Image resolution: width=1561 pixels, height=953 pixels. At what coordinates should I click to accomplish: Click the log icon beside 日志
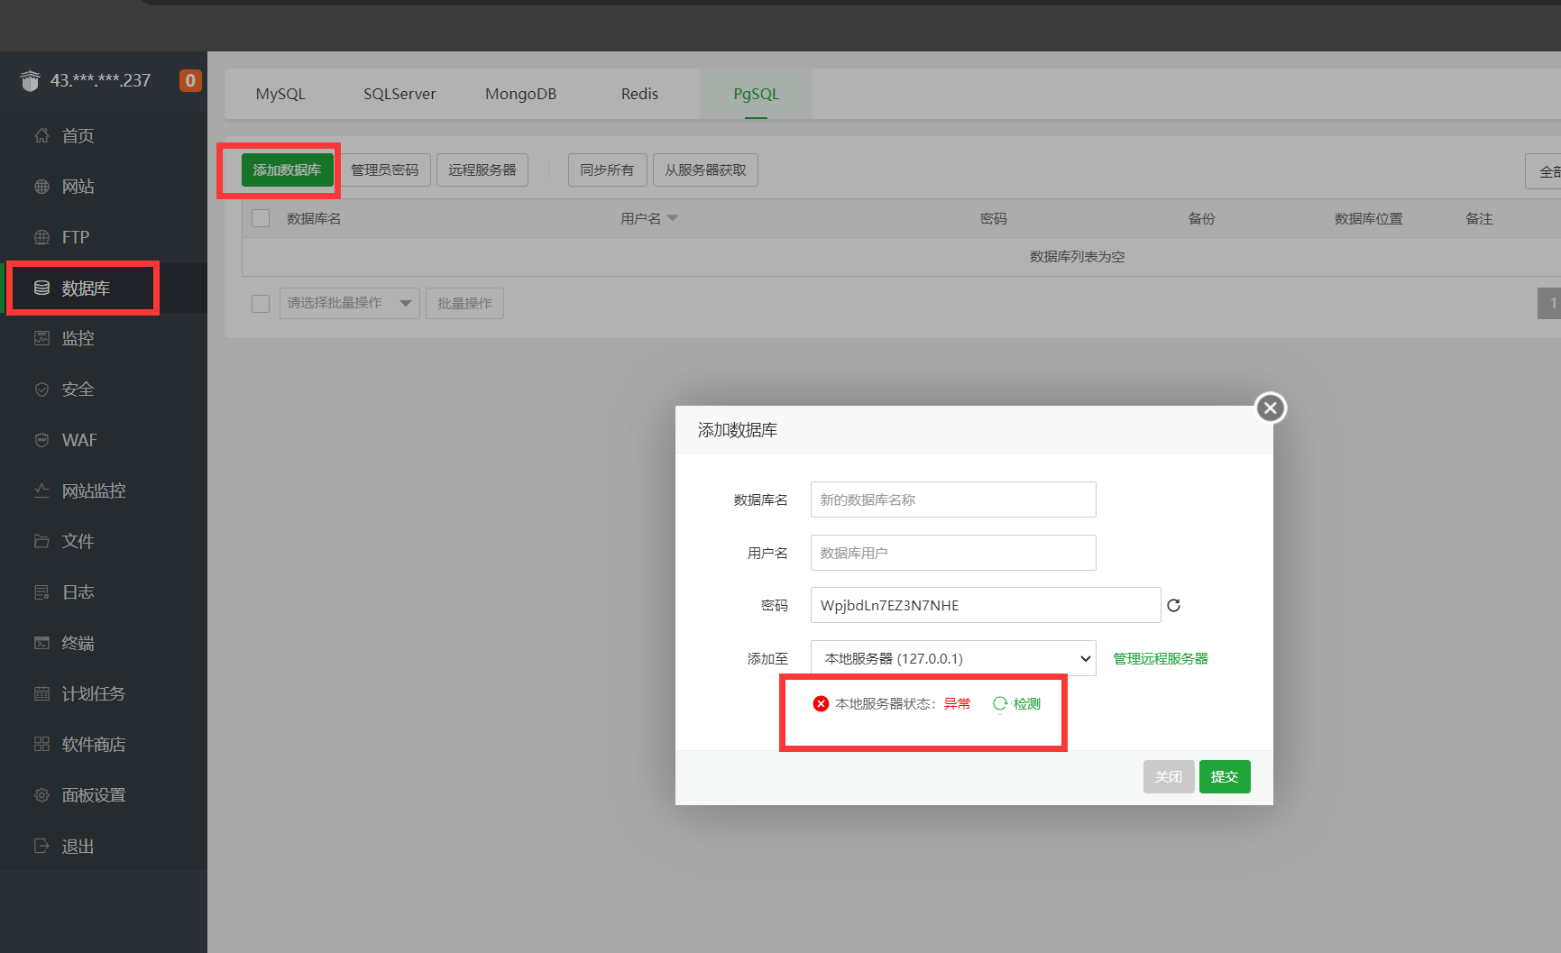(x=41, y=592)
